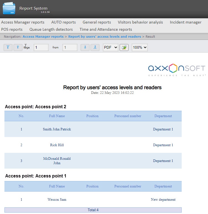Click the previous page arrow icon
Viewport: 208px width, 214px height.
pyautogui.click(x=18, y=47)
